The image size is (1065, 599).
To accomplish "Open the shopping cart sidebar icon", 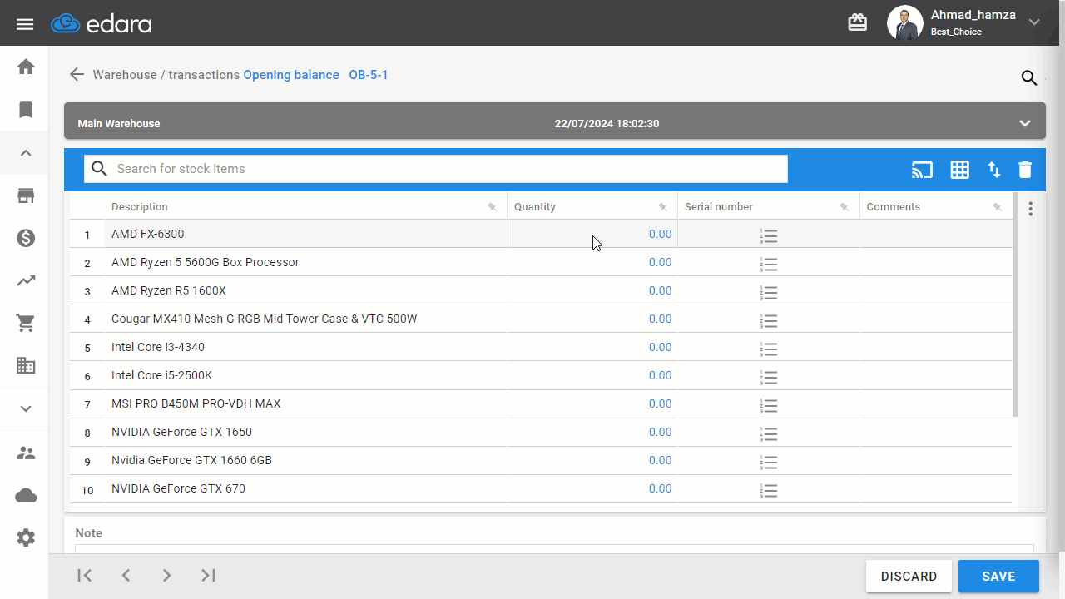I will 26,324.
